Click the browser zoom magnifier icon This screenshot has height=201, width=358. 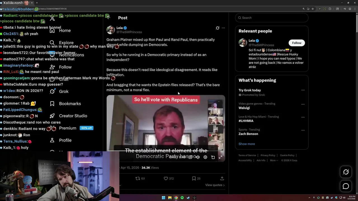click(x=303, y=9)
